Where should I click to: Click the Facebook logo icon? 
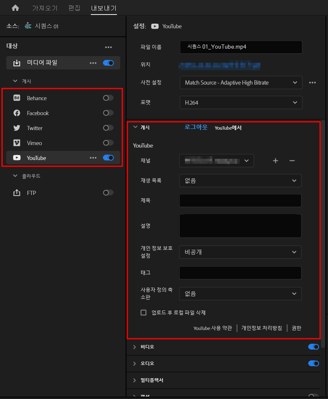(x=17, y=113)
